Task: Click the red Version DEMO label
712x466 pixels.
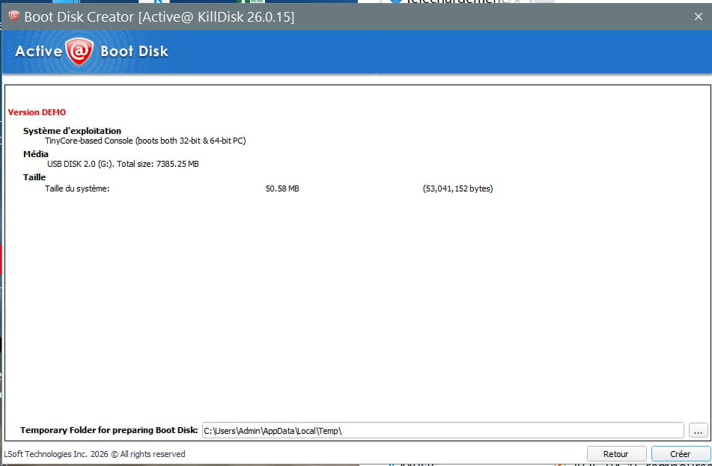Action: click(37, 112)
